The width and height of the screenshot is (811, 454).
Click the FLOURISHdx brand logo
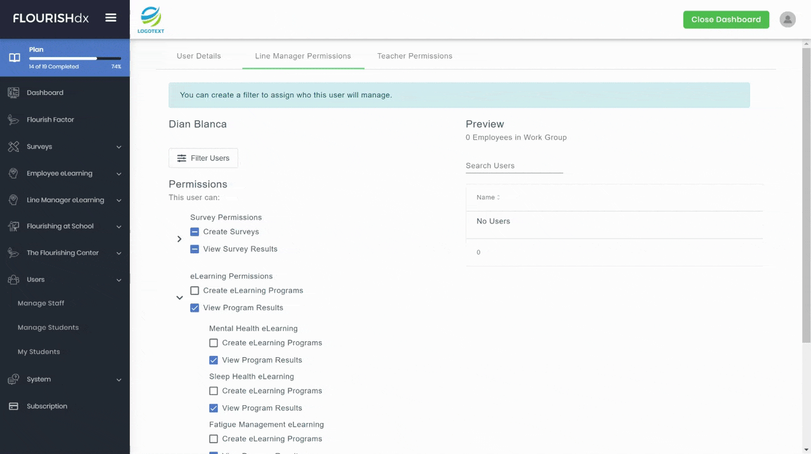[x=51, y=18]
